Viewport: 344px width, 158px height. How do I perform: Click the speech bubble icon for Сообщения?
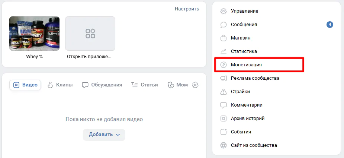coord(224,25)
